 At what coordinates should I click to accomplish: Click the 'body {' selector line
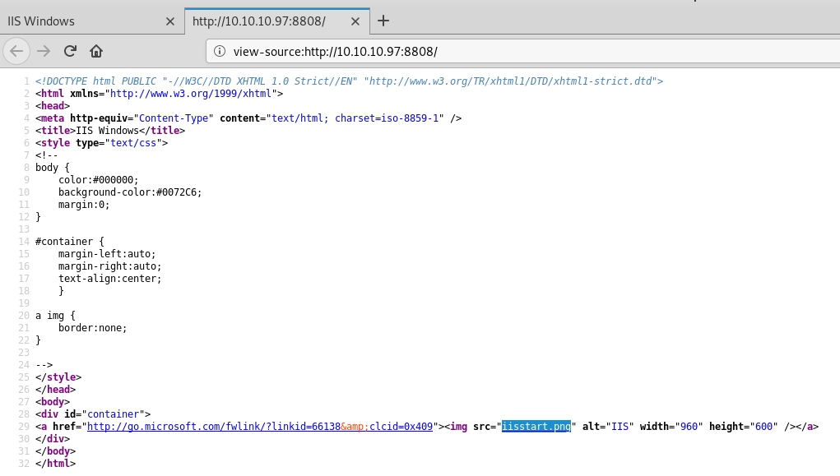pyautogui.click(x=53, y=168)
